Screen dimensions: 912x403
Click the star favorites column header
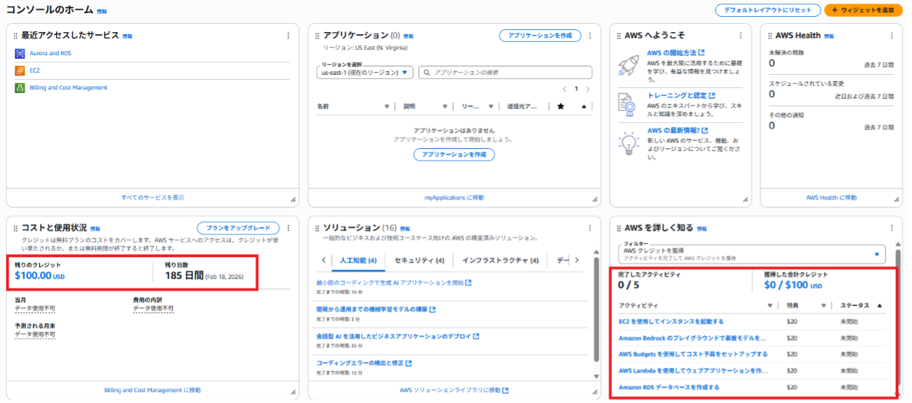tap(561, 107)
